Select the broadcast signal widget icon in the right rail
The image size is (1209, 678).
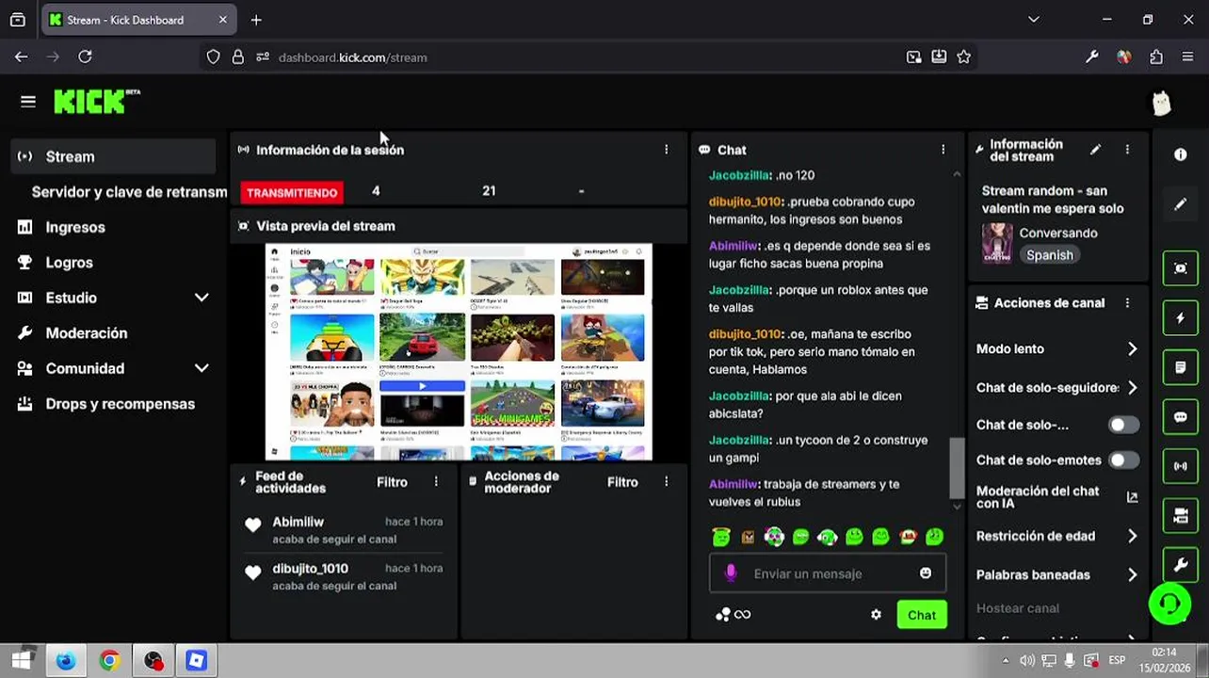pyautogui.click(x=1181, y=466)
